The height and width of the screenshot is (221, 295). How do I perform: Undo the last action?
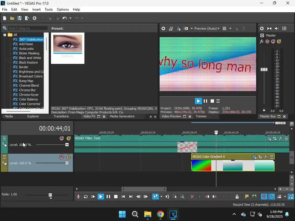tap(65, 18)
